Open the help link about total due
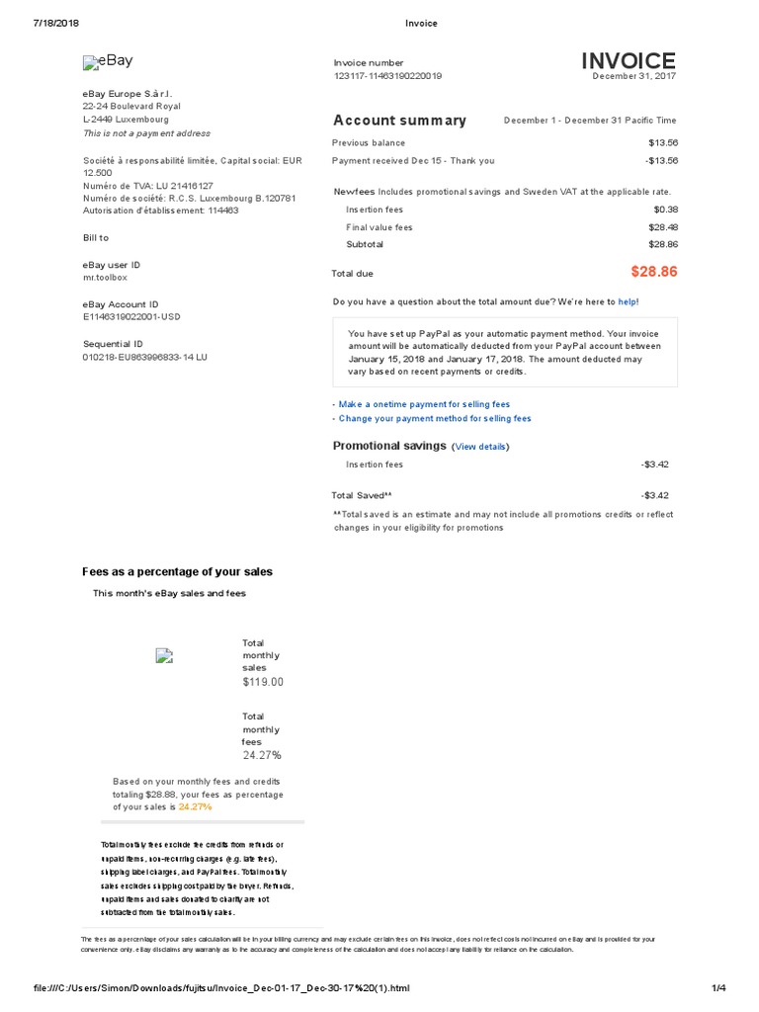The width and height of the screenshot is (759, 1012). point(629,301)
